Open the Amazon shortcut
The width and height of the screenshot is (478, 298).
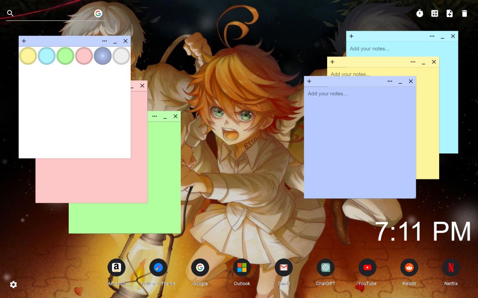click(117, 267)
